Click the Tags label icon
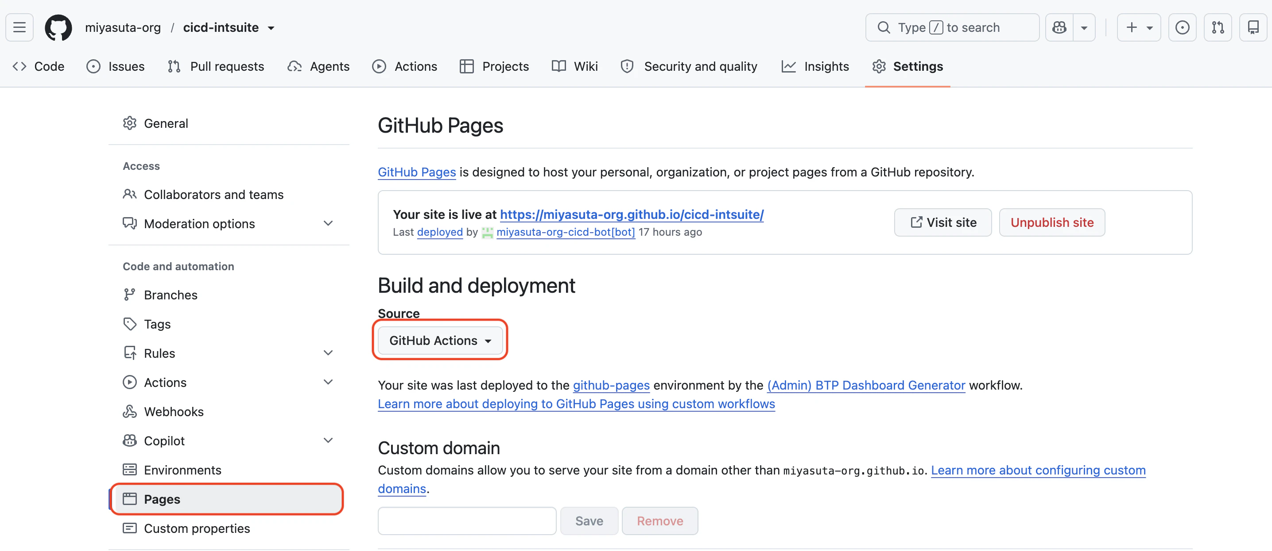The height and width of the screenshot is (551, 1272). (x=130, y=324)
